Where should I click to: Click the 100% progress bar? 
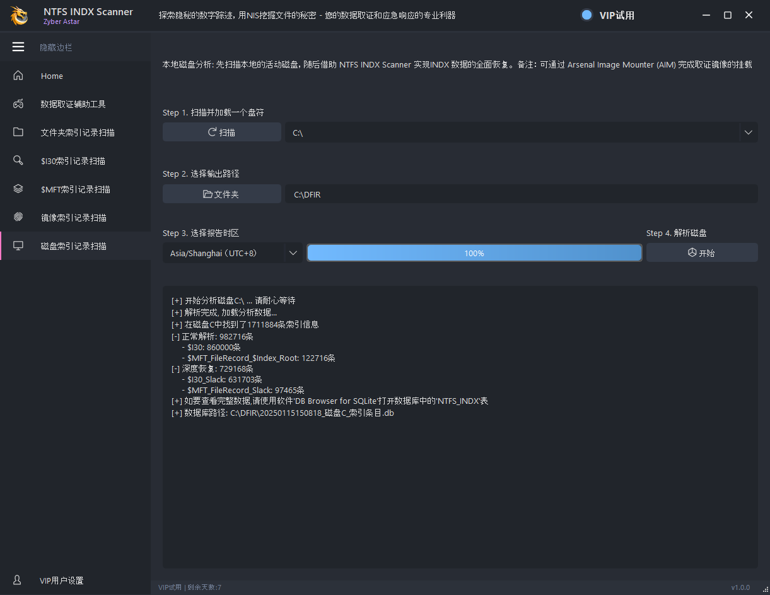click(474, 253)
